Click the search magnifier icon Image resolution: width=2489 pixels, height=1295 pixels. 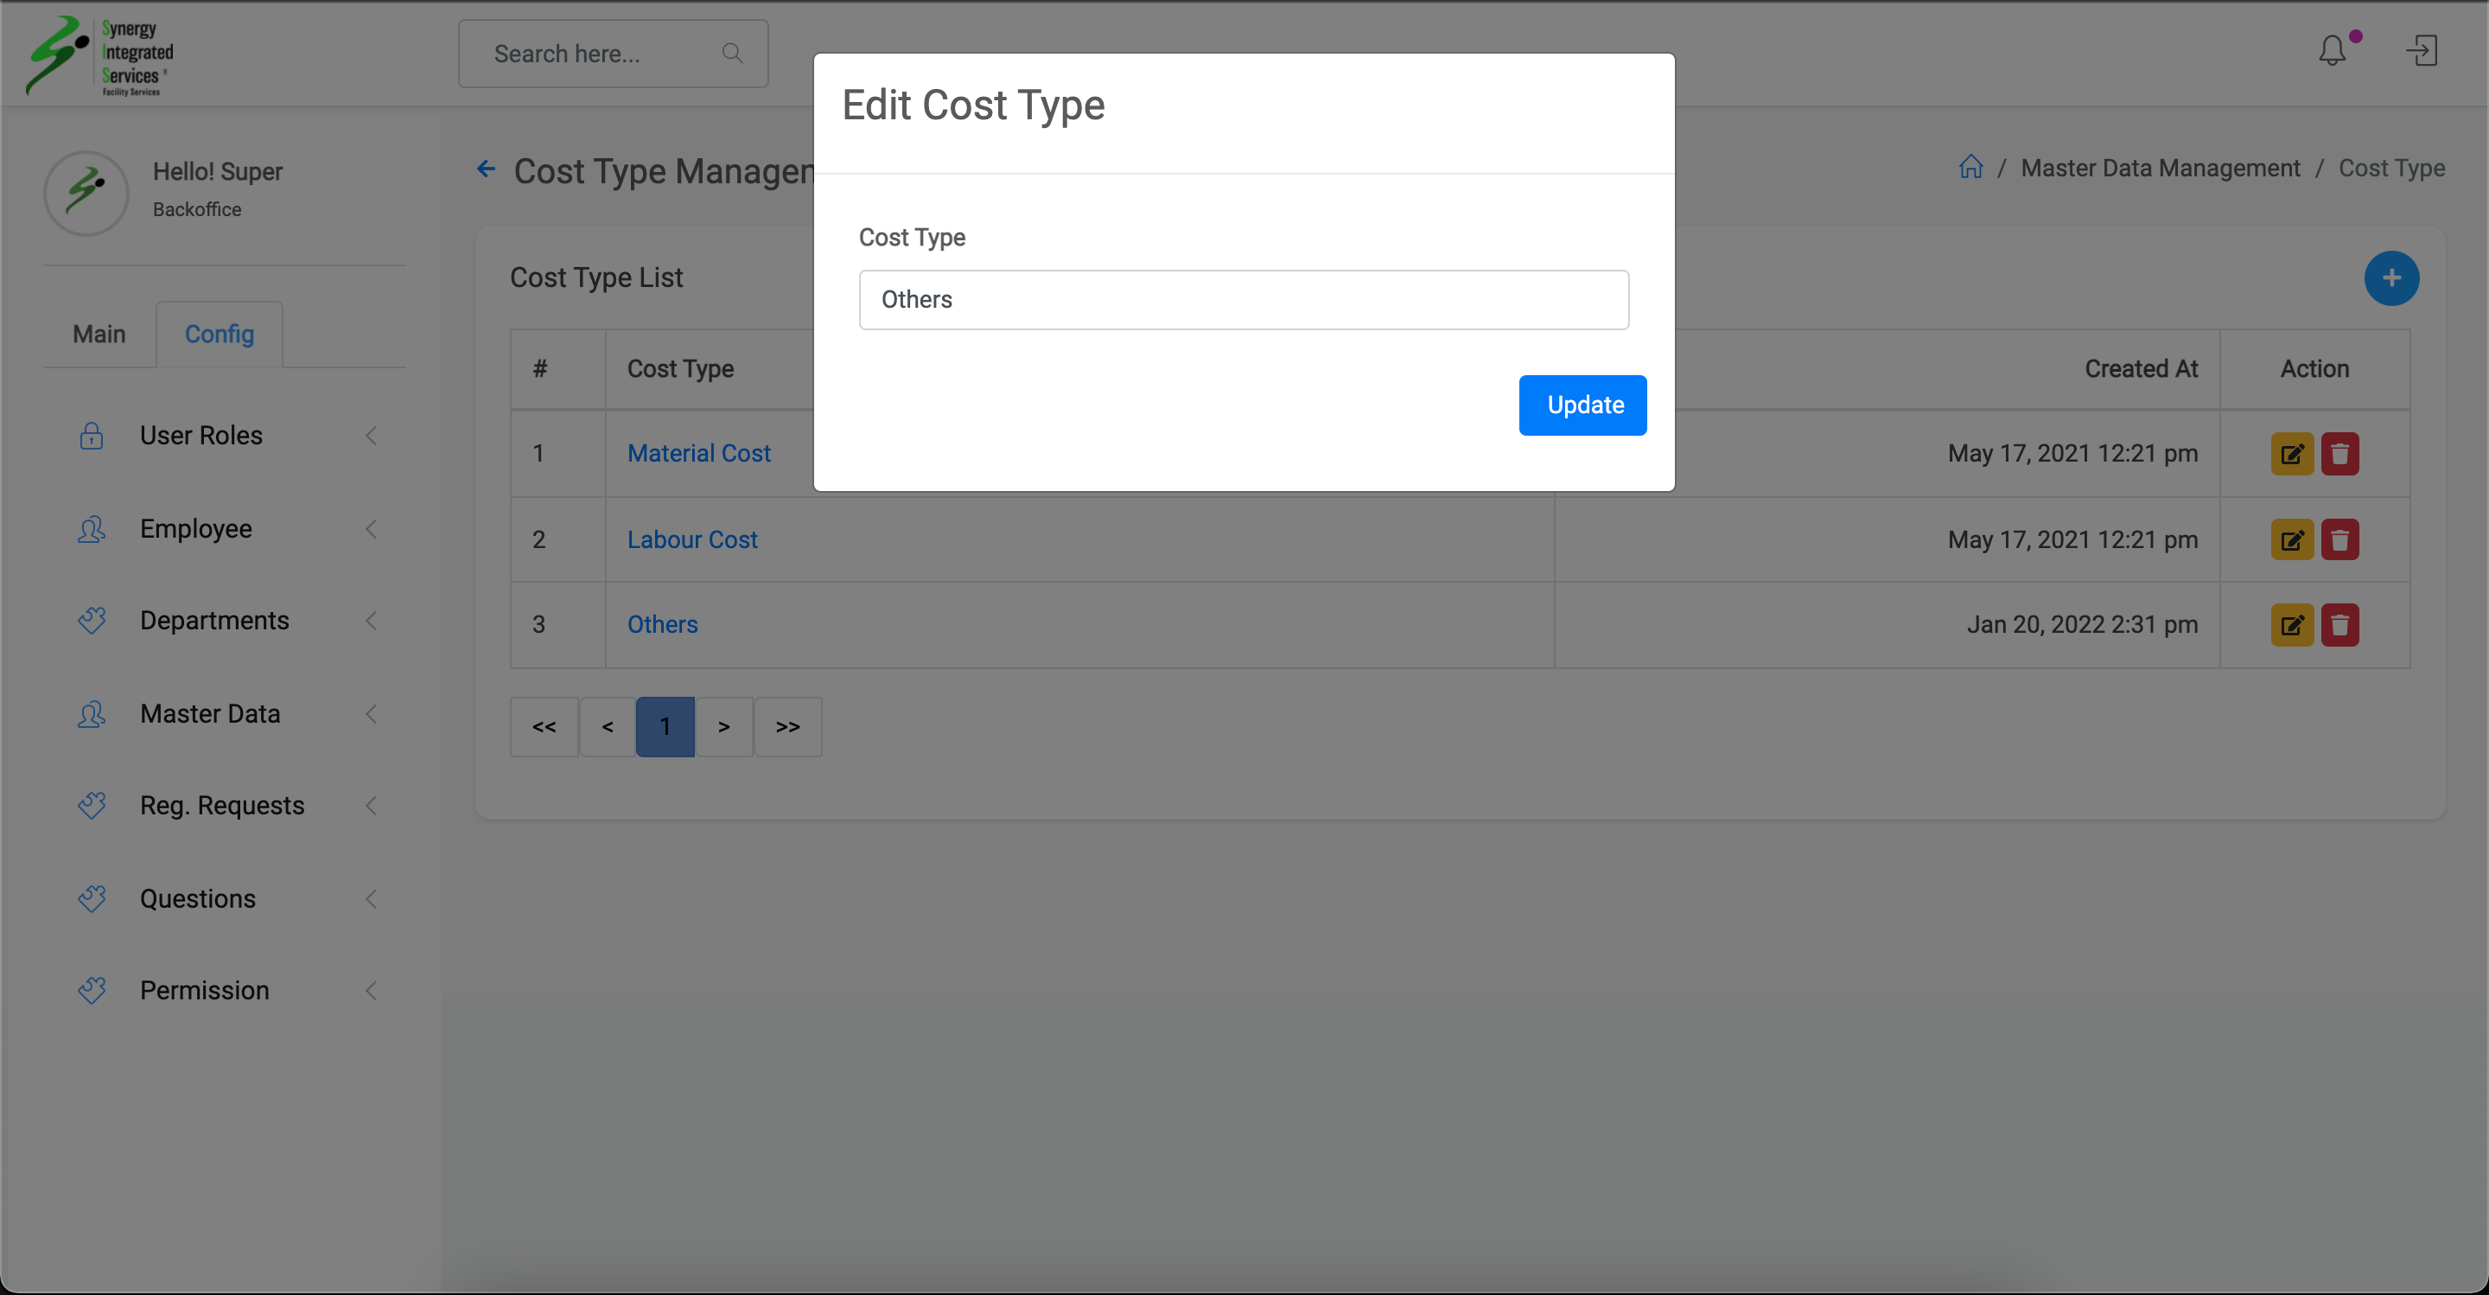pos(732,53)
